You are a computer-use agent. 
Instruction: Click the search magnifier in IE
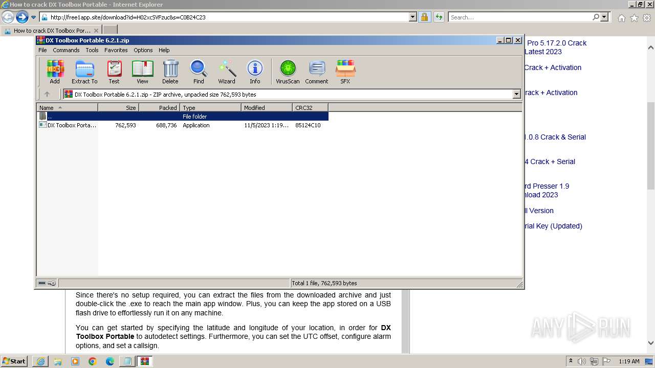[x=596, y=17]
